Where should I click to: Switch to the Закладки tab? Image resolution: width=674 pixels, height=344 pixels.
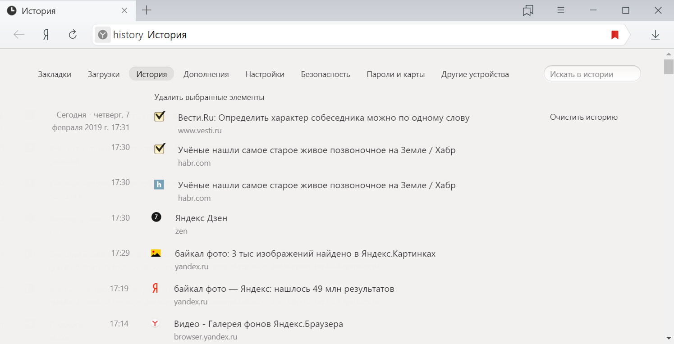pyautogui.click(x=55, y=74)
